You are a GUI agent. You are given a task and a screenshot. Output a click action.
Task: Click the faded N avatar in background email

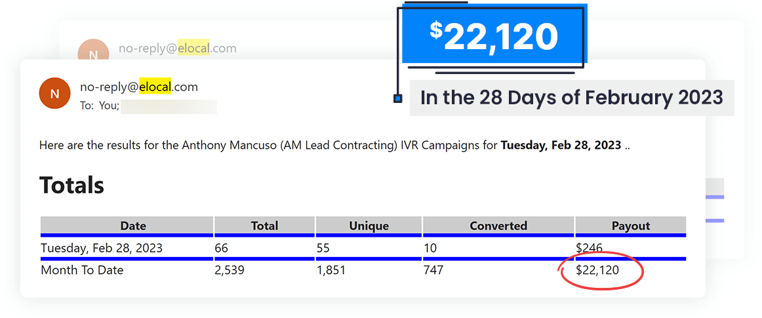tap(93, 55)
